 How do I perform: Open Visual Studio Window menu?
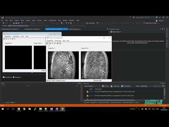click(71, 20)
